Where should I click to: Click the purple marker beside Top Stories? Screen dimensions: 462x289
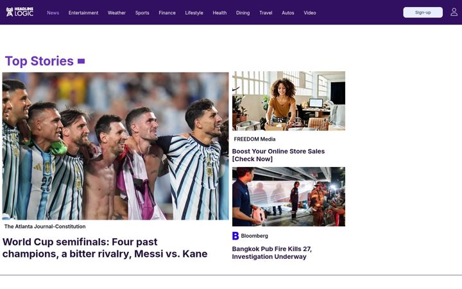click(81, 61)
